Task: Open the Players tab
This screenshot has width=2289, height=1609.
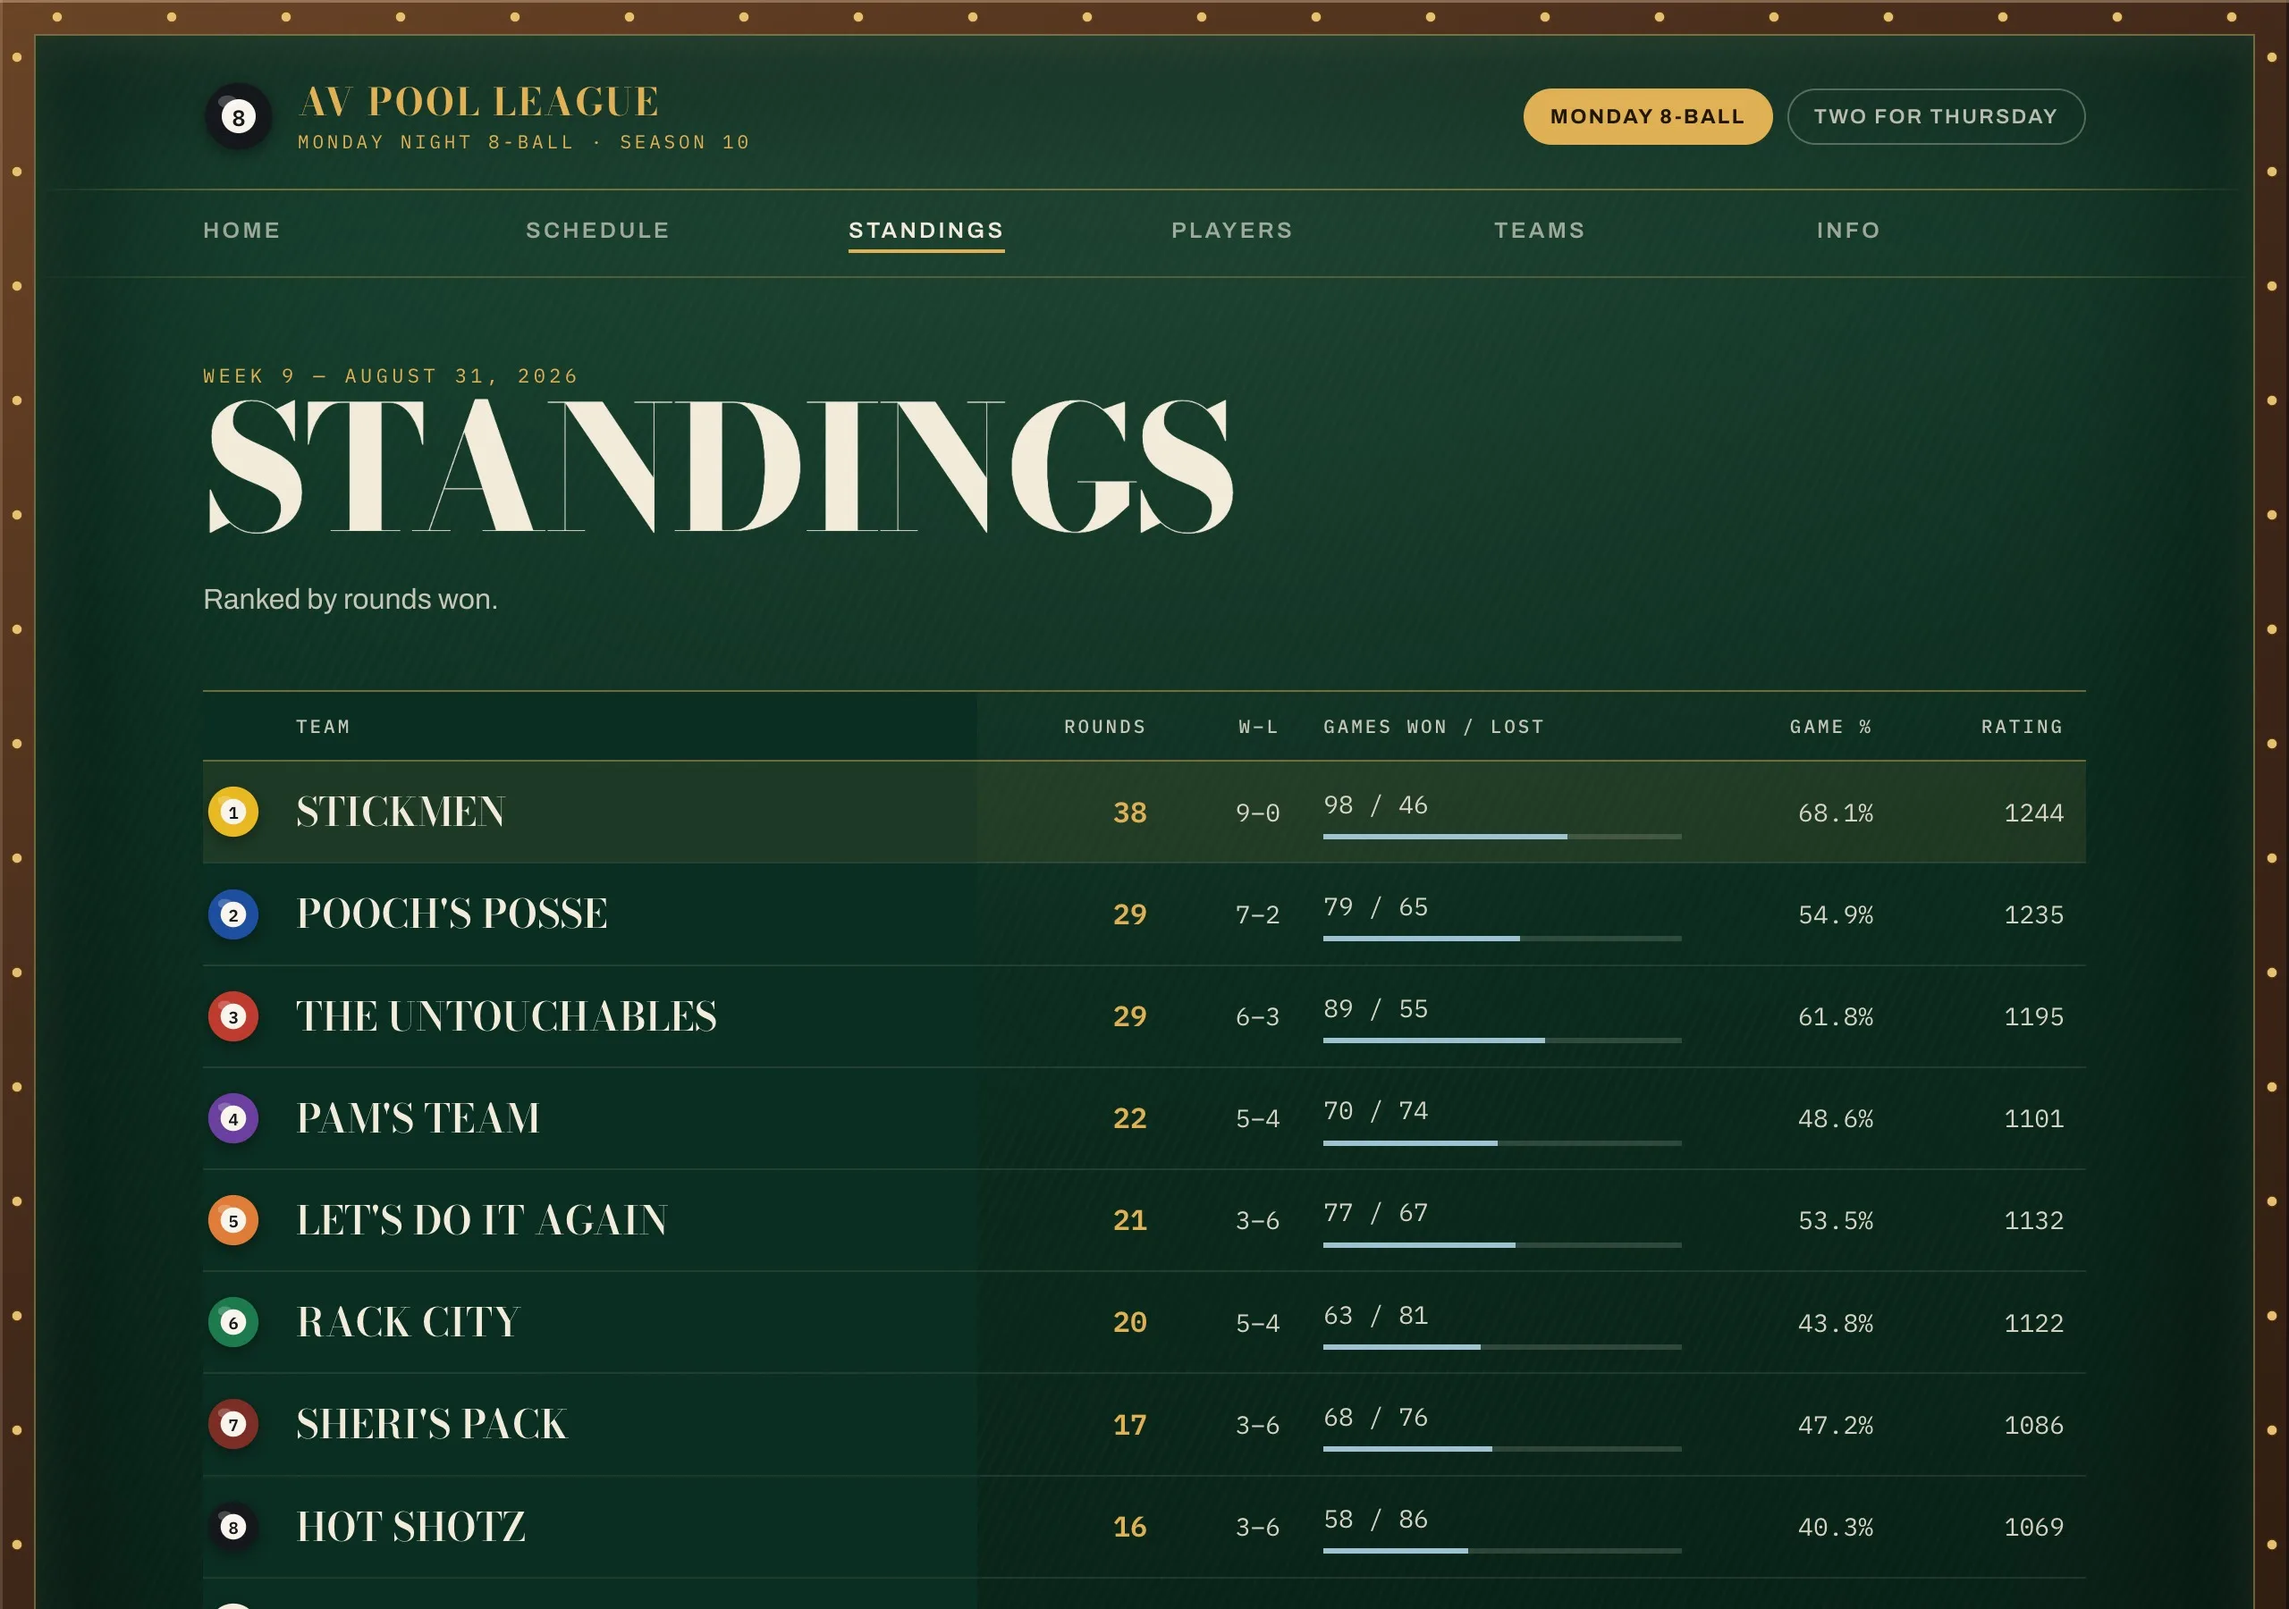Action: click(1232, 231)
